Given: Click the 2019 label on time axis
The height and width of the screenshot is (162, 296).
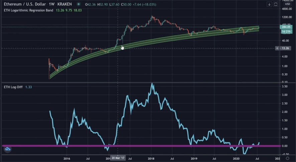Looking at the screenshot, I should [194, 158].
